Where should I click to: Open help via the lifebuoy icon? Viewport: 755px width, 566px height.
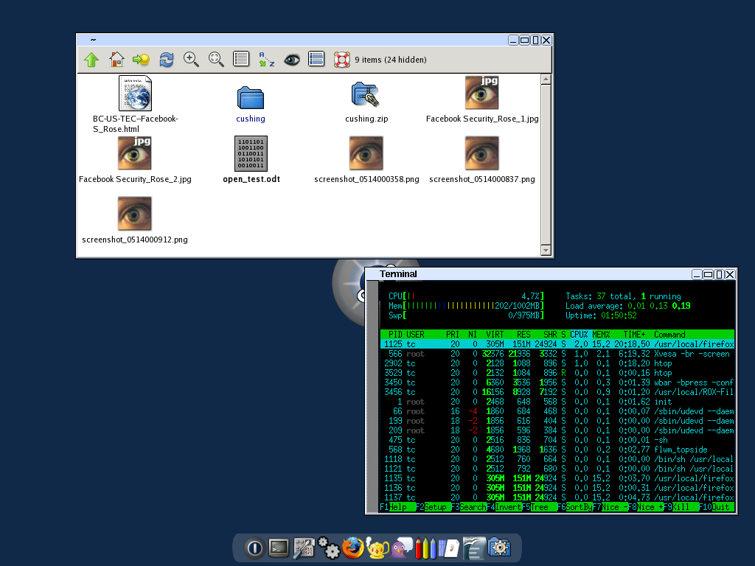(x=341, y=60)
